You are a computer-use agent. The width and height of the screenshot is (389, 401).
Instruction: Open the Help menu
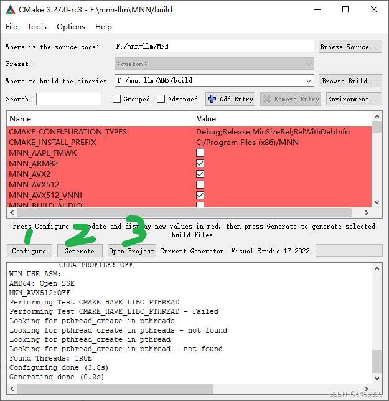tap(103, 27)
